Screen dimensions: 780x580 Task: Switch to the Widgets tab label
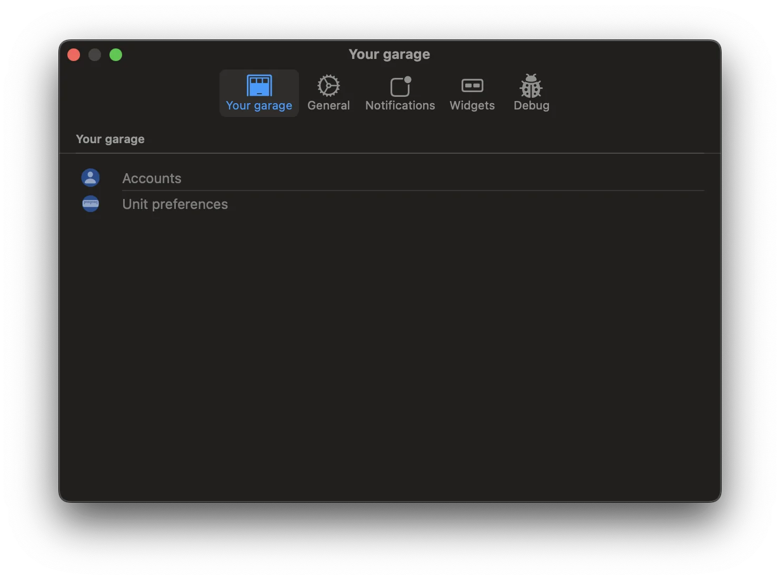click(472, 105)
